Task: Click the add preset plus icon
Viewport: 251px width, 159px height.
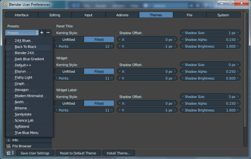Action: coord(42,33)
